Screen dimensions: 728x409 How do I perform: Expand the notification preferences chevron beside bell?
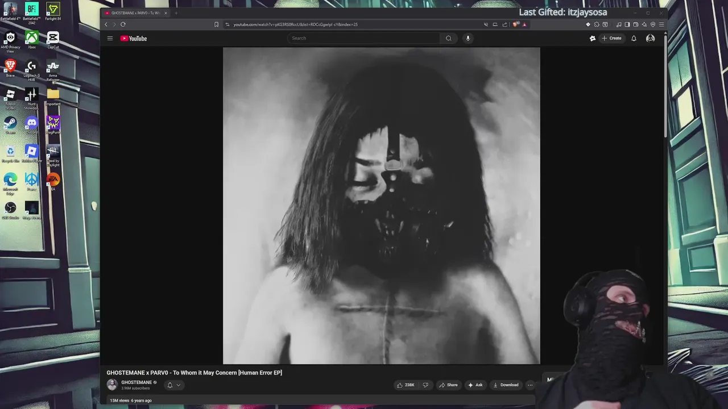[x=178, y=385]
